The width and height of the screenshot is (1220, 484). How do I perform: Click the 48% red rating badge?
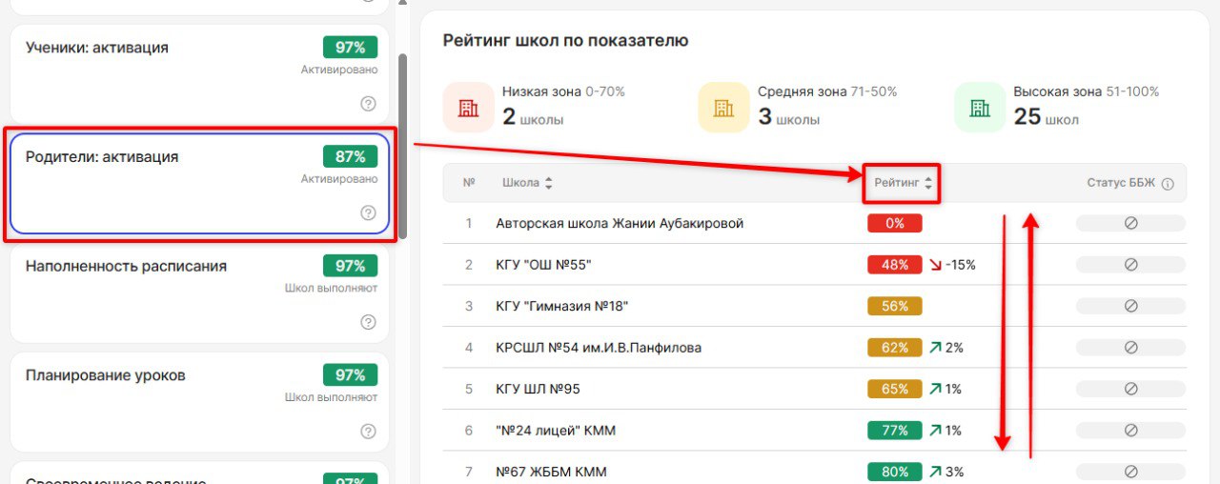coord(895,265)
